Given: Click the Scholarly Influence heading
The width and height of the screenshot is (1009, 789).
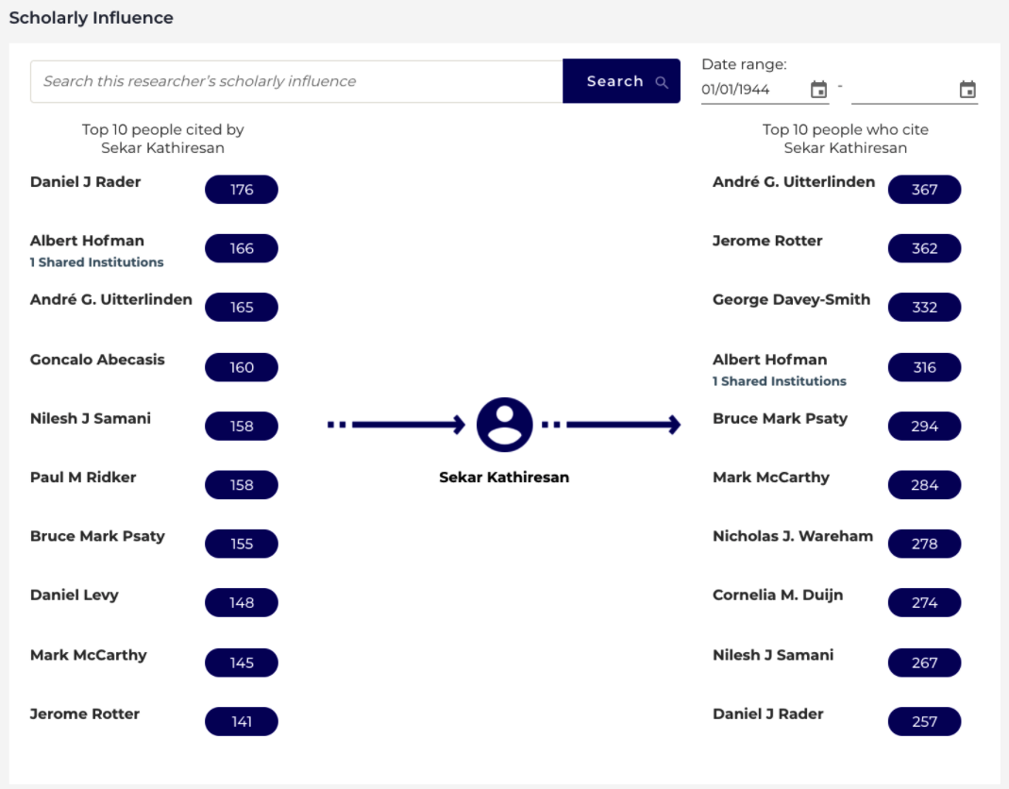Looking at the screenshot, I should (x=91, y=18).
